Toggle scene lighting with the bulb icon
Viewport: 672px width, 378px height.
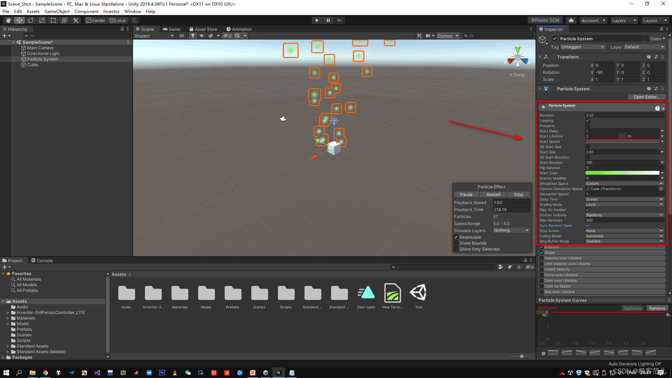[192, 36]
